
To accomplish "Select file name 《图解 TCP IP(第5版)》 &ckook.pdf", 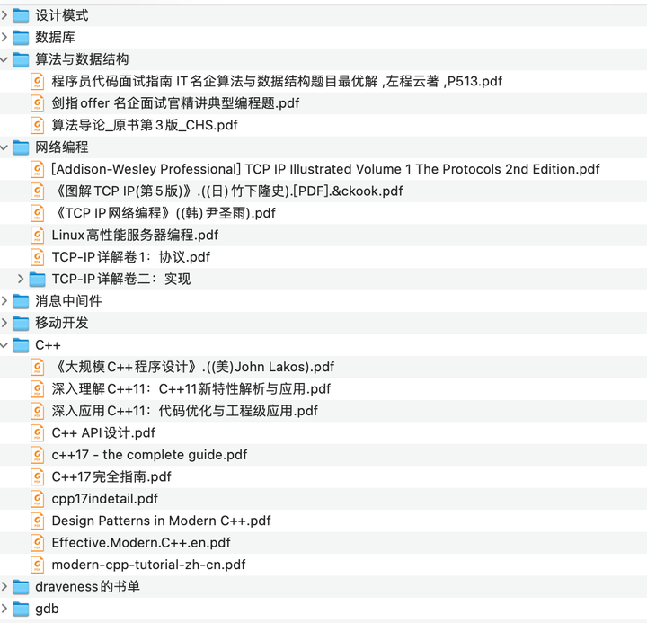I will [x=227, y=191].
